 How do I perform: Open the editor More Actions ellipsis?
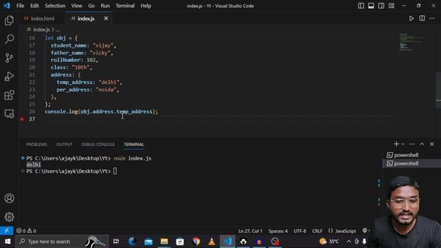[x=432, y=19]
